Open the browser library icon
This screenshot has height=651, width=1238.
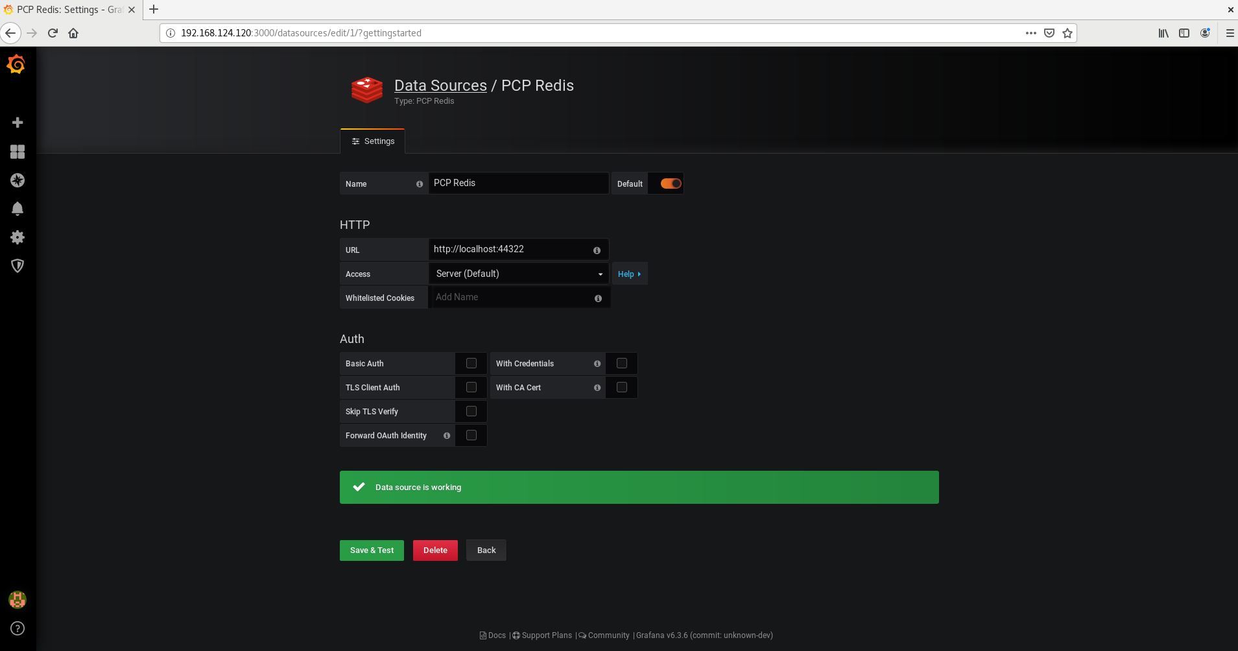(x=1163, y=33)
